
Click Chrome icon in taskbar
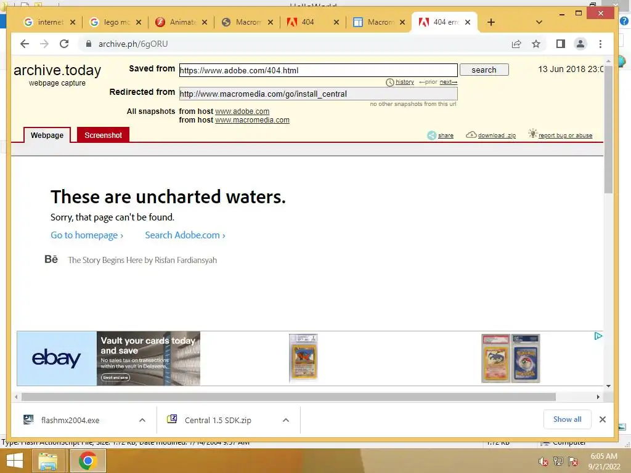click(88, 461)
